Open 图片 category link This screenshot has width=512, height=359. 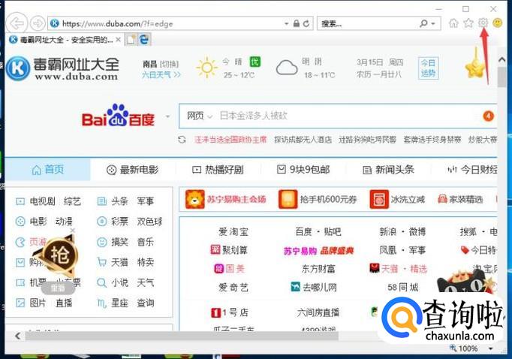coord(38,303)
